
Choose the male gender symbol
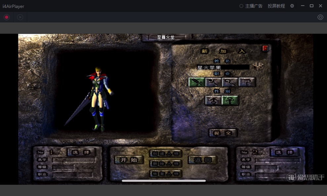213,100
